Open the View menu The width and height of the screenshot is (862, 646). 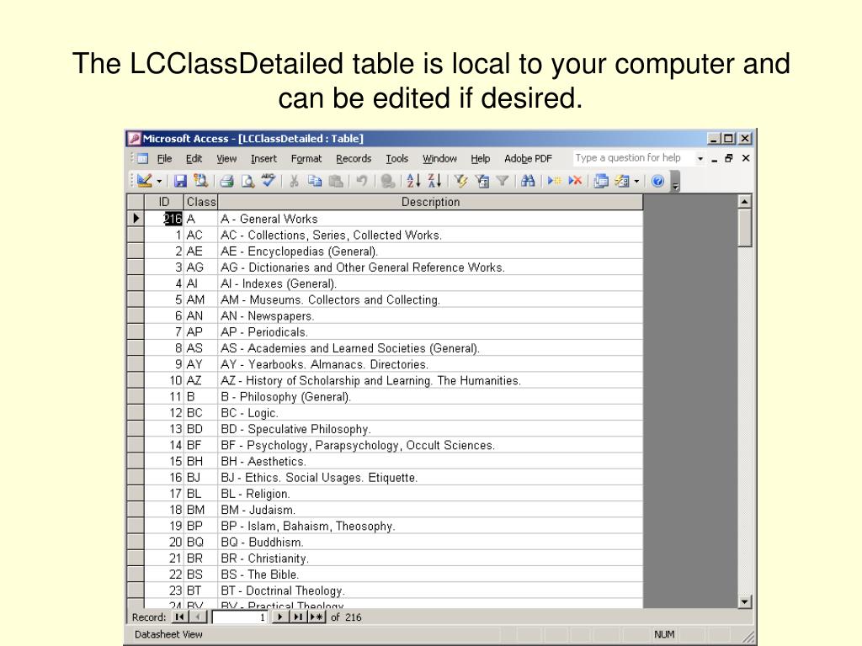(226, 158)
